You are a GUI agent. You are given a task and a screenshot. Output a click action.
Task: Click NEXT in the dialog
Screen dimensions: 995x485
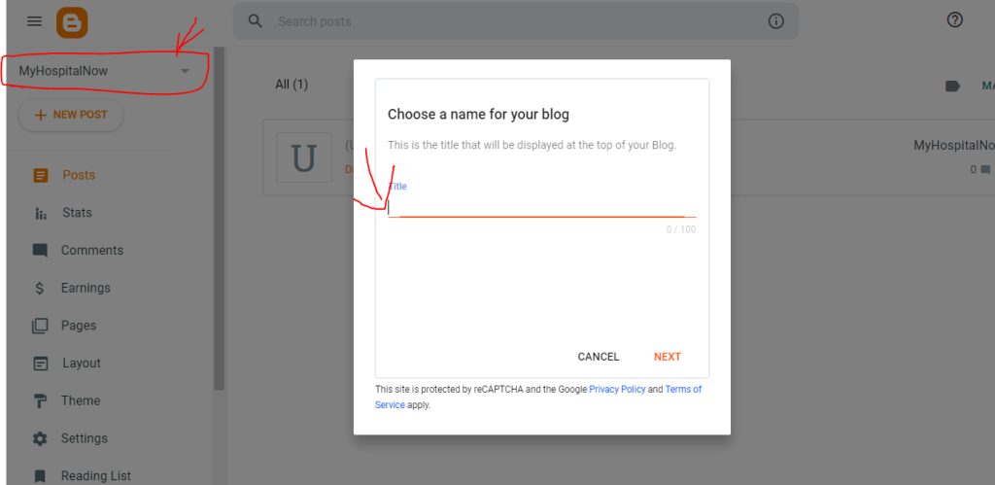tap(668, 357)
